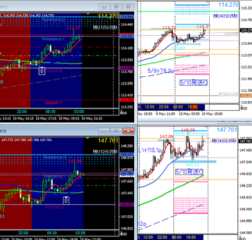This screenshot has width=252, height=240.
Task: Click the cyan 113.62 low label in top-right chart
Action: click(x=178, y=49)
